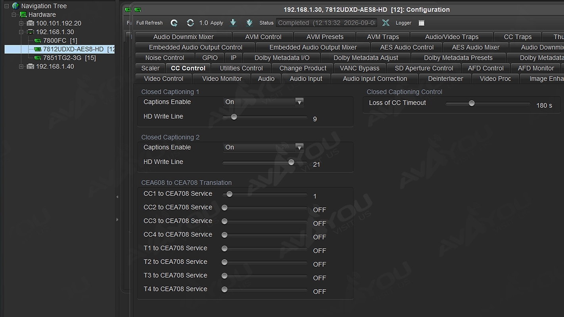Expand the 192.168.1.40 tree node

tap(21, 67)
